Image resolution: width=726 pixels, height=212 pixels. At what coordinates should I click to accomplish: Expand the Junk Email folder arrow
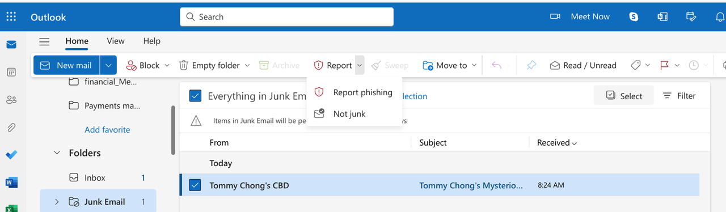click(57, 201)
